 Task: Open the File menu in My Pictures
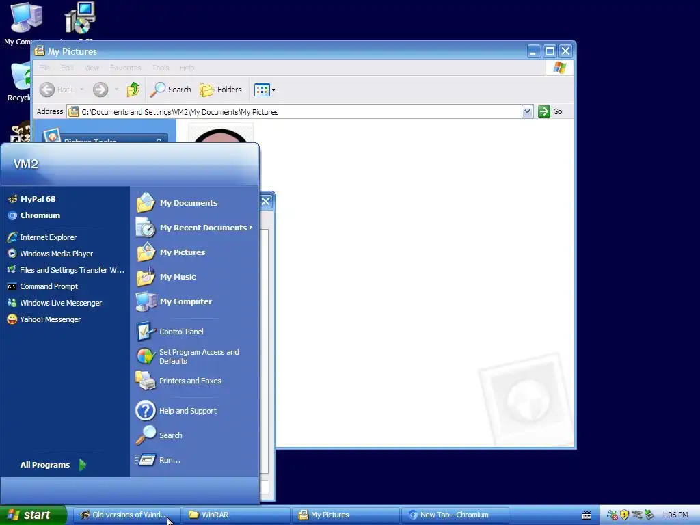[44, 68]
